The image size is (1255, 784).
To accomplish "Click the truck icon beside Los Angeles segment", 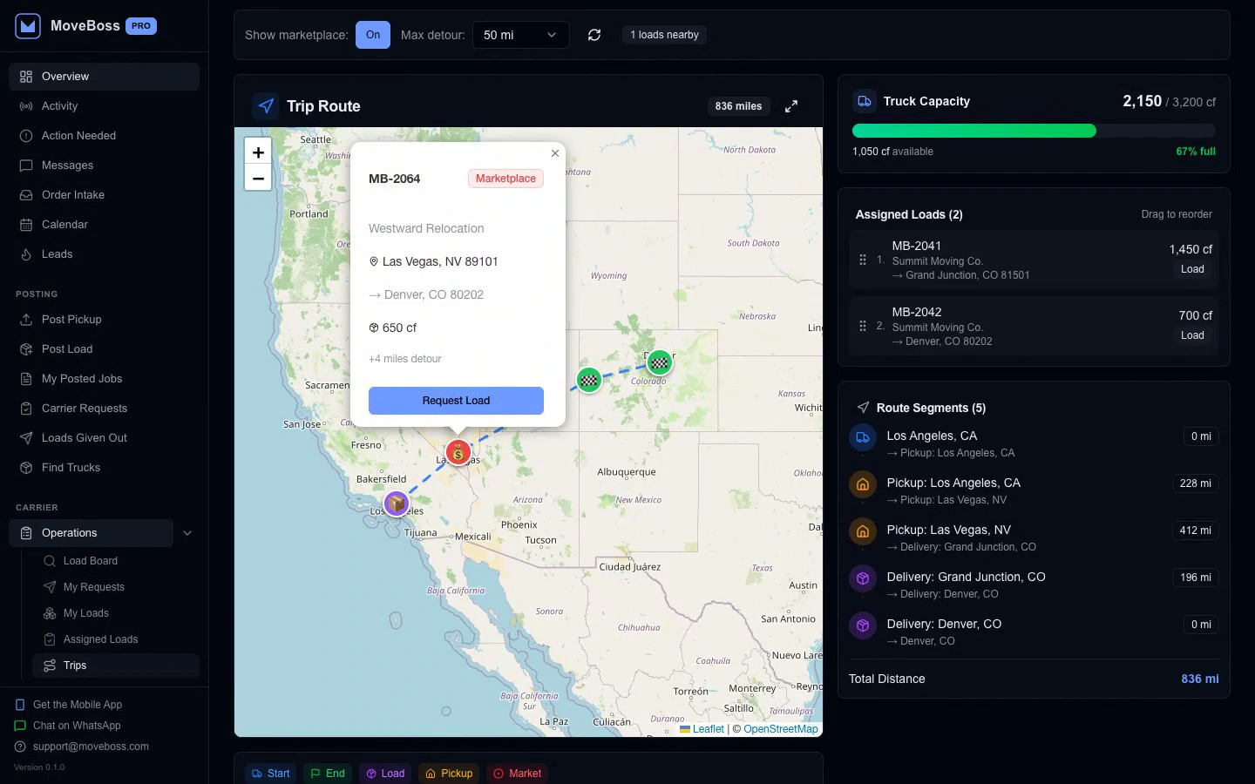I will pyautogui.click(x=863, y=437).
